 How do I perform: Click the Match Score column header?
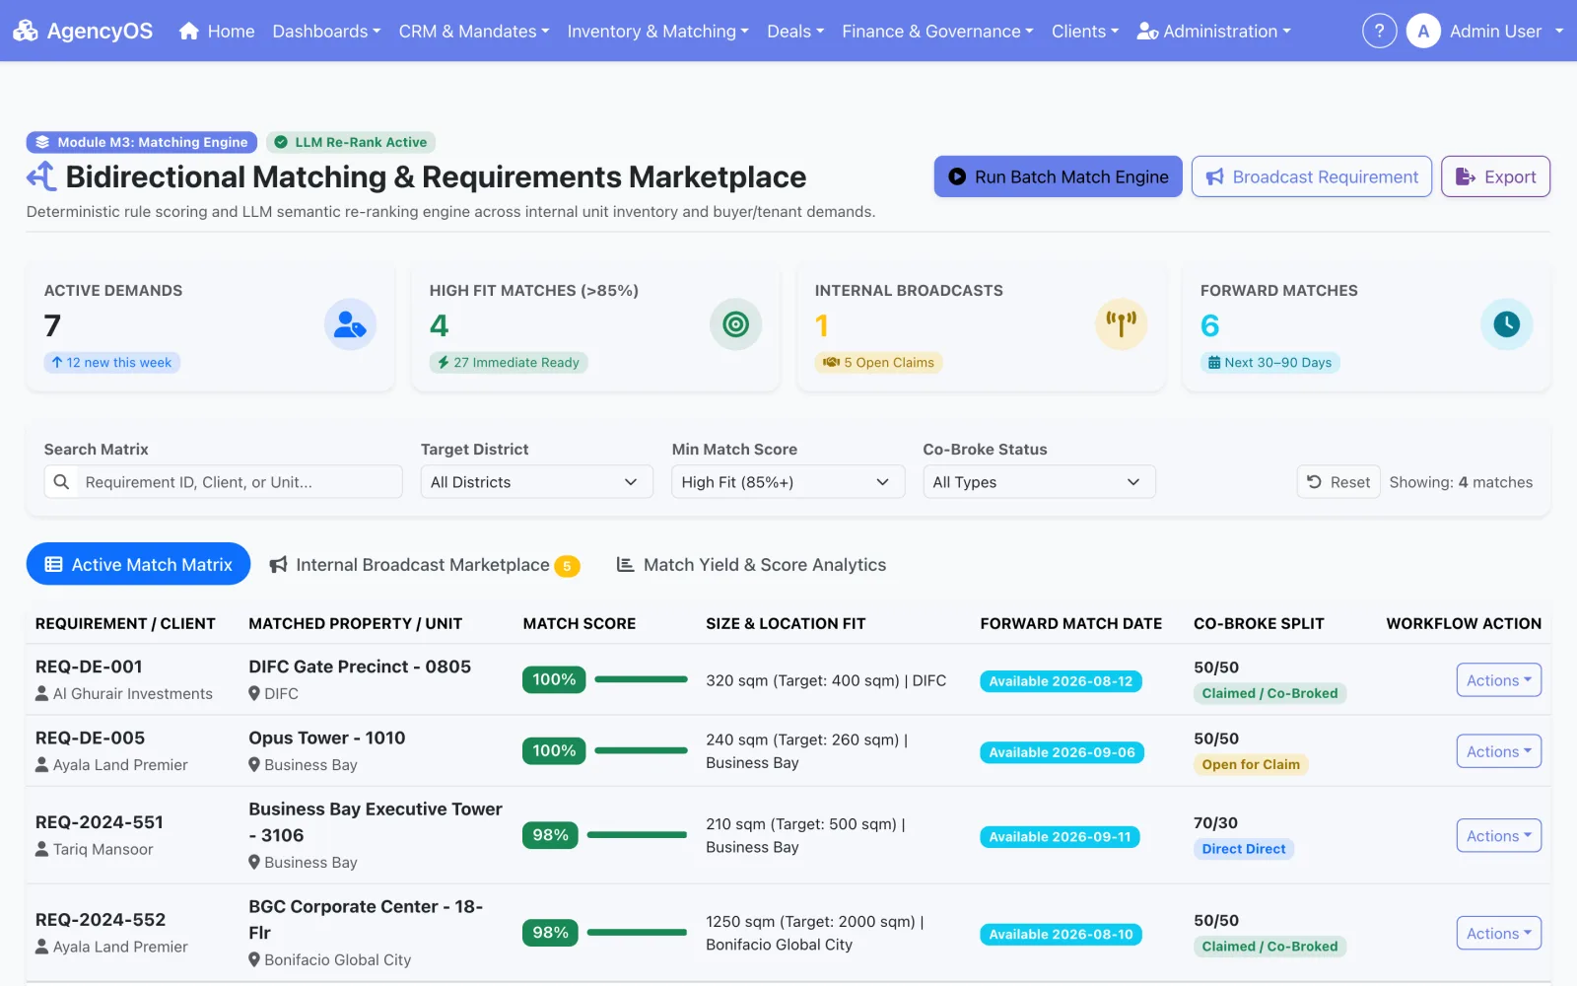(580, 623)
